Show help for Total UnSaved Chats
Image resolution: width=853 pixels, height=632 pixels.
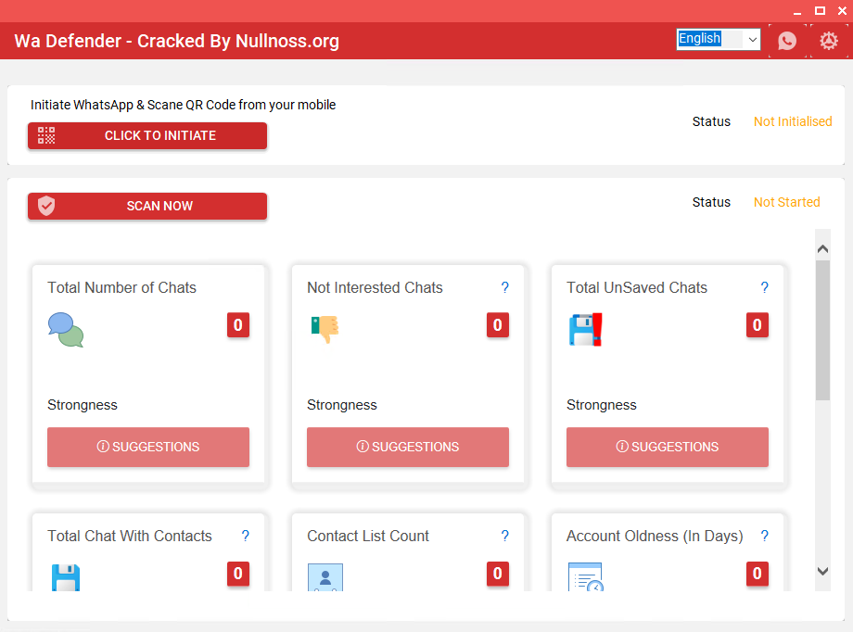pyautogui.click(x=764, y=287)
